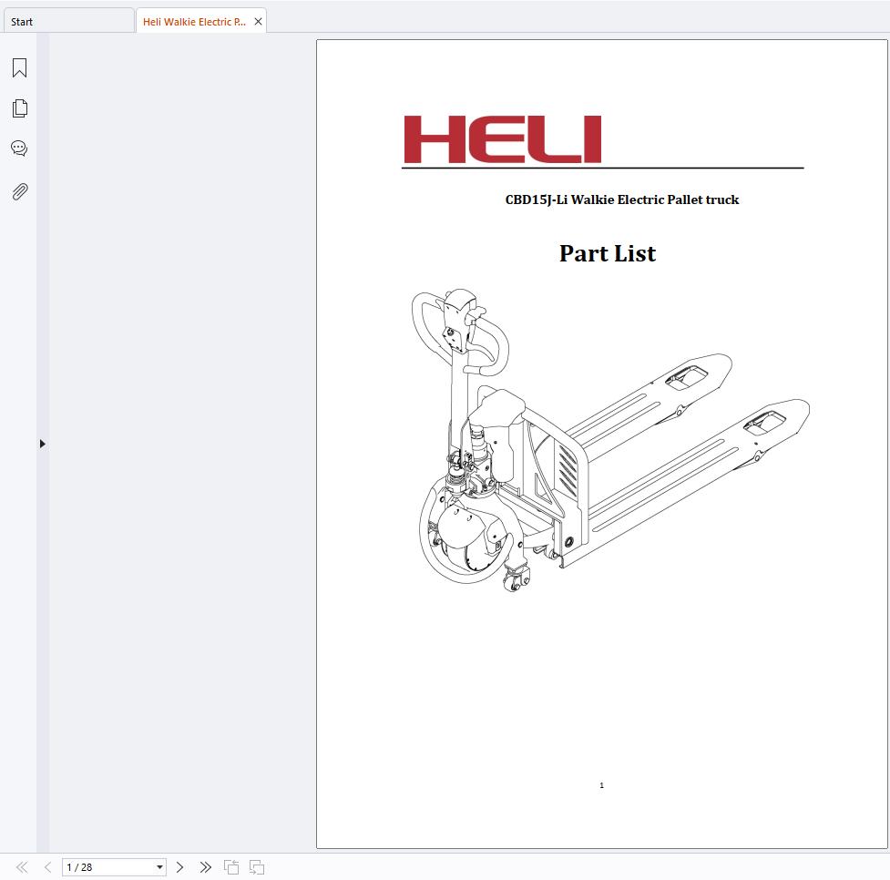The image size is (890, 880).
Task: Open the Pages thumbnails panel icon
Action: click(19, 107)
